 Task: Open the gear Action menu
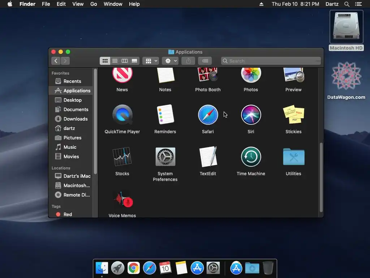[x=171, y=61]
